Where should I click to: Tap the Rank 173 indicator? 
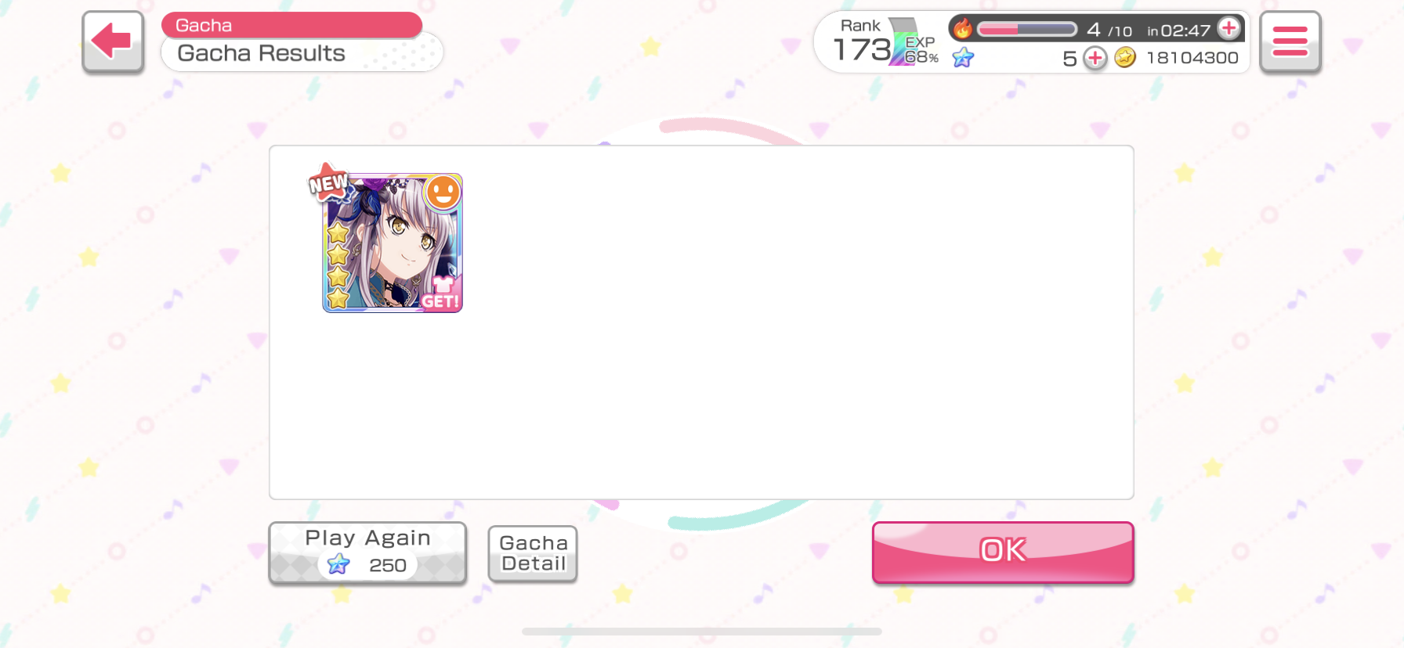coord(862,42)
